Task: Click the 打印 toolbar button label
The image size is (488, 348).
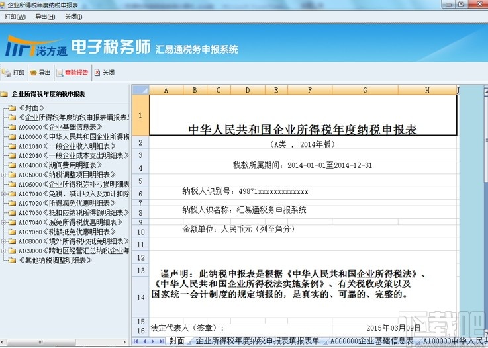Action: (19, 73)
